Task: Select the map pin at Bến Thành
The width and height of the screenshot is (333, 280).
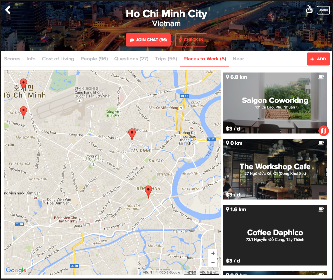Action: tap(148, 192)
